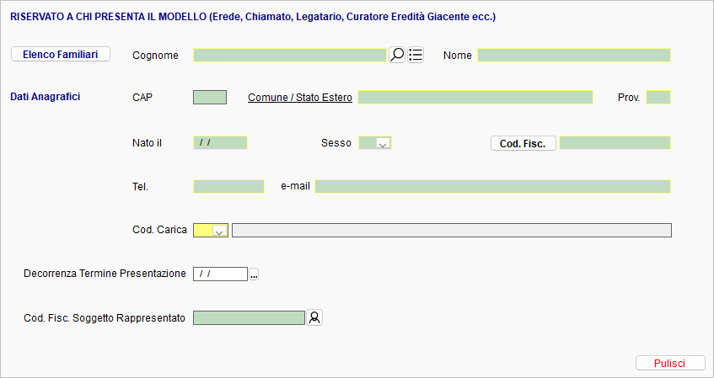The height and width of the screenshot is (378, 714).
Task: Click the Nato il date field
Action: click(x=220, y=143)
